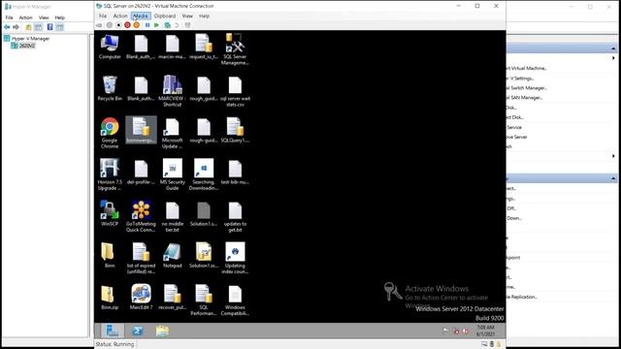Select the MarcEdit 7 desktop icon
Image resolution: width=621 pixels, height=349 pixels.
[x=141, y=297]
